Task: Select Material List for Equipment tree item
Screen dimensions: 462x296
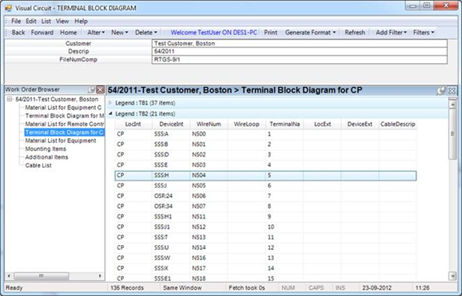Action: (61, 140)
